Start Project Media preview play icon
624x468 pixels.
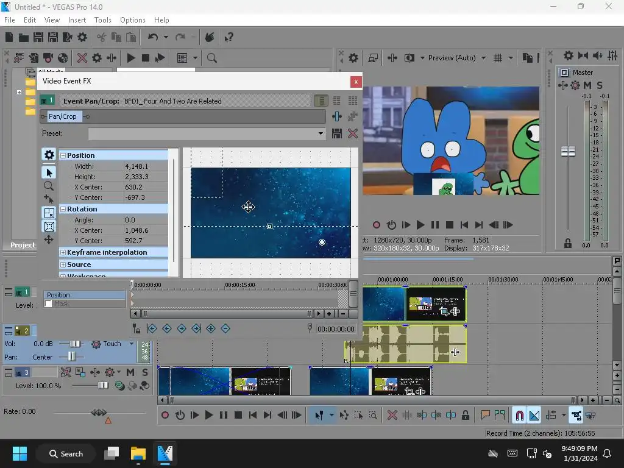[130, 58]
